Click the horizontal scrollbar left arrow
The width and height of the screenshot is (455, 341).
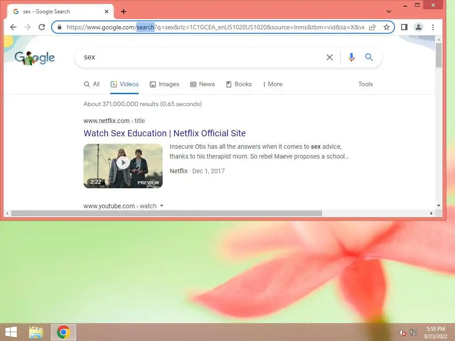click(x=7, y=214)
